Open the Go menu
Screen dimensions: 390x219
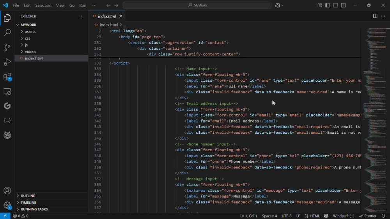click(72, 5)
